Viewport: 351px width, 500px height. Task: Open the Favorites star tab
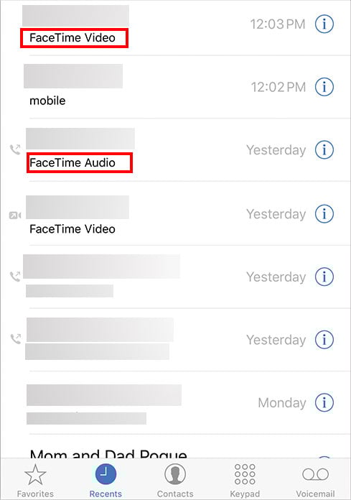click(x=35, y=480)
